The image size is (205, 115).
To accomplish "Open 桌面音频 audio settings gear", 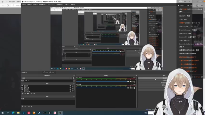I will coord(134,88).
